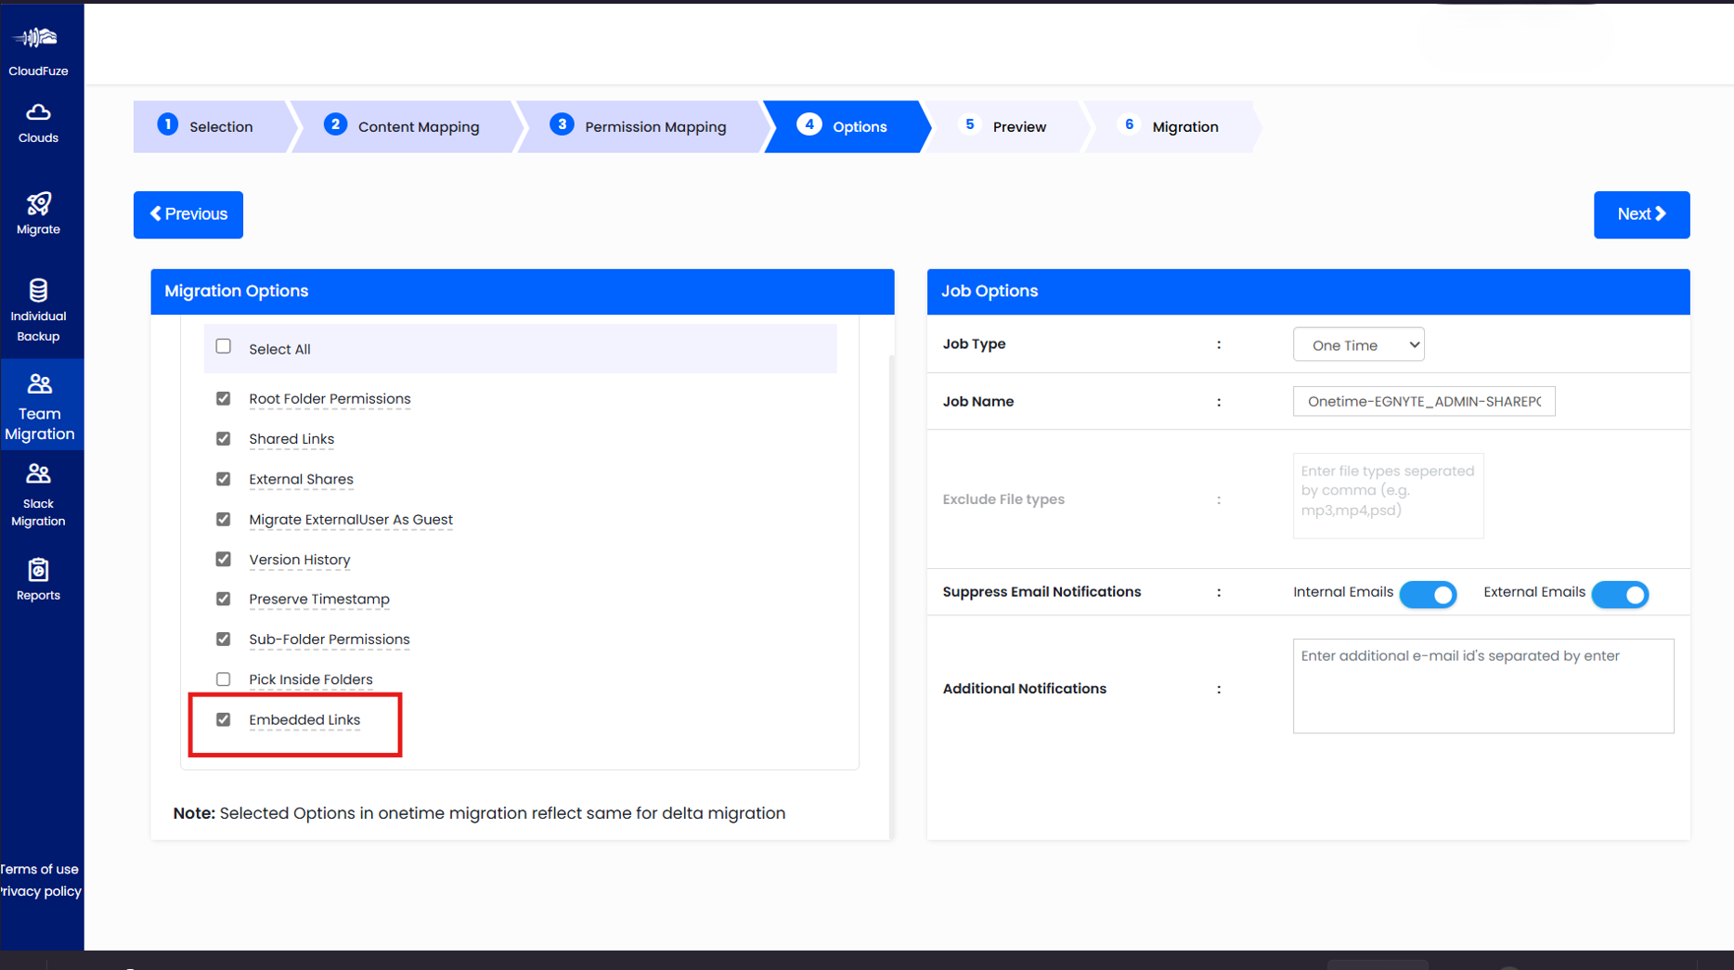
Task: Uncheck the Version History option
Action: [x=223, y=558]
